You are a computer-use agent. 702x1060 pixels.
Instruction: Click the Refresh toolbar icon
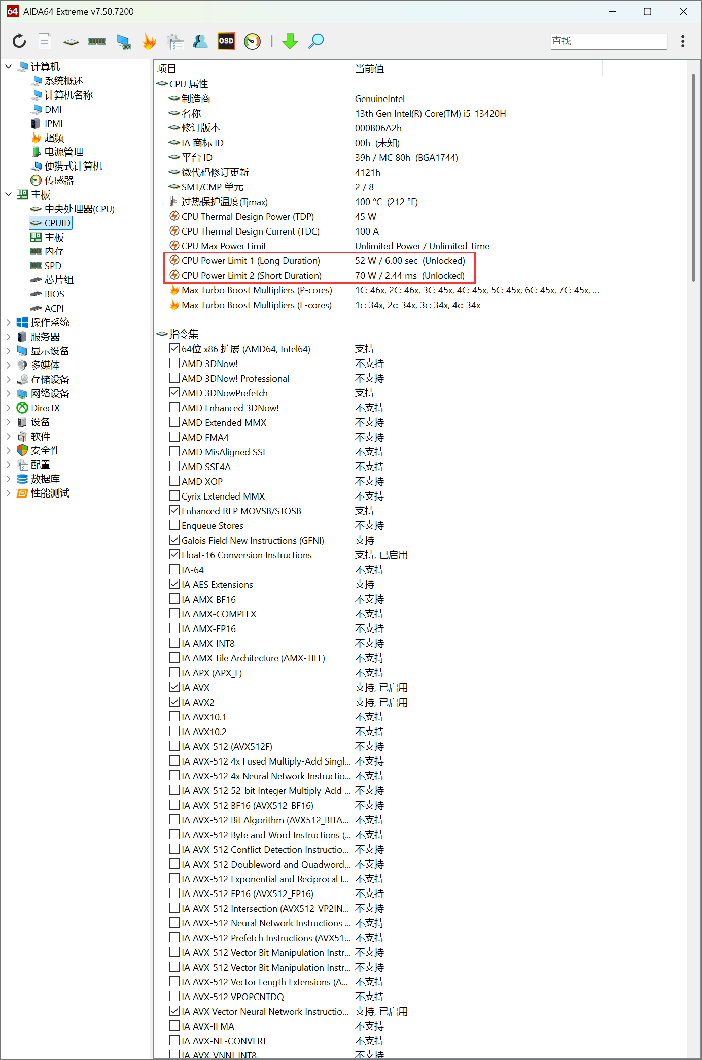pos(19,41)
